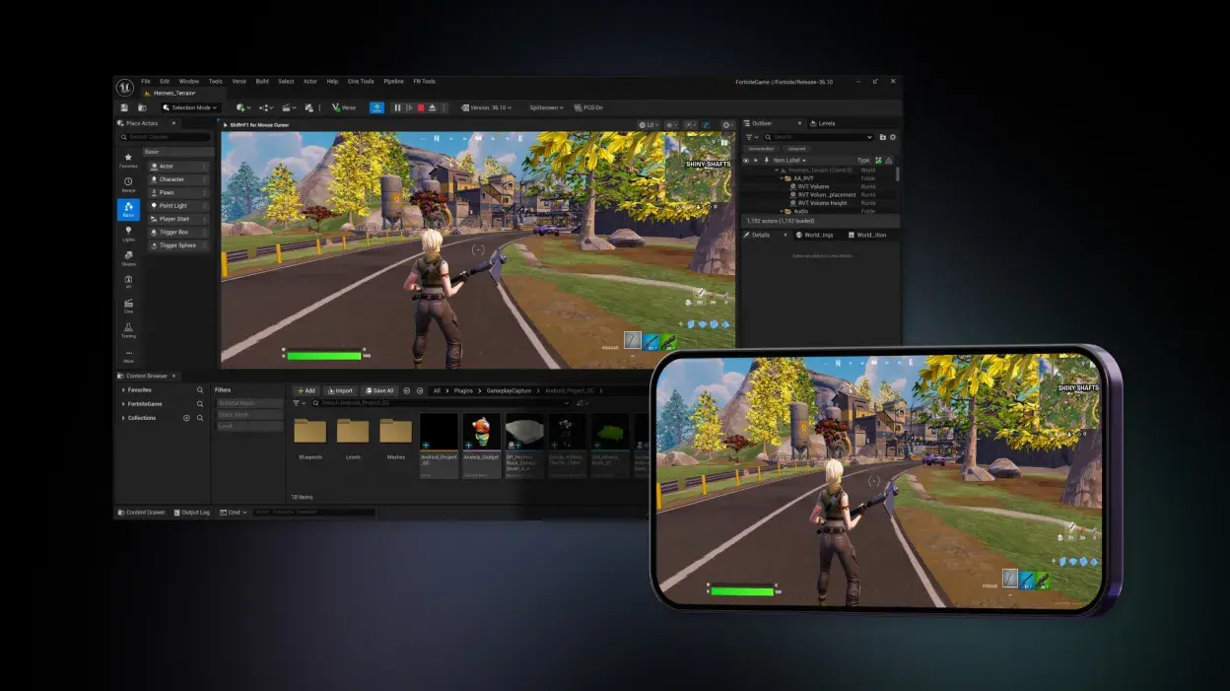Click the save current level disk icon

pyautogui.click(x=123, y=107)
